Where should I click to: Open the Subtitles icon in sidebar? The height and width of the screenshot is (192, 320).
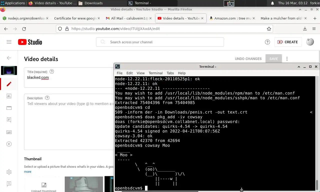click(x=9, y=132)
